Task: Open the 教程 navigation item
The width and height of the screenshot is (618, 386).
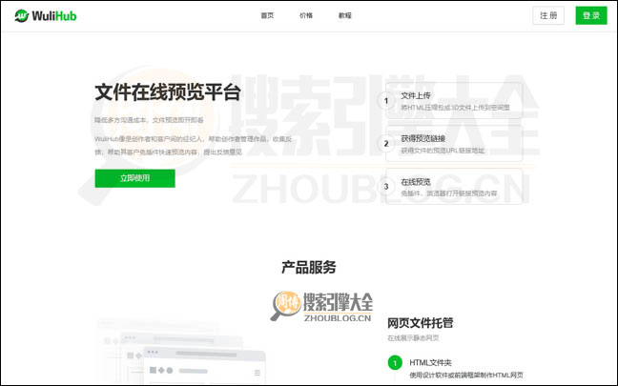Action: click(x=345, y=15)
